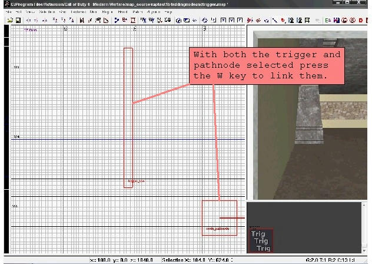Click the Flip X-axis toolbar icon
Screen dimensions: 372x264
pos(29,20)
